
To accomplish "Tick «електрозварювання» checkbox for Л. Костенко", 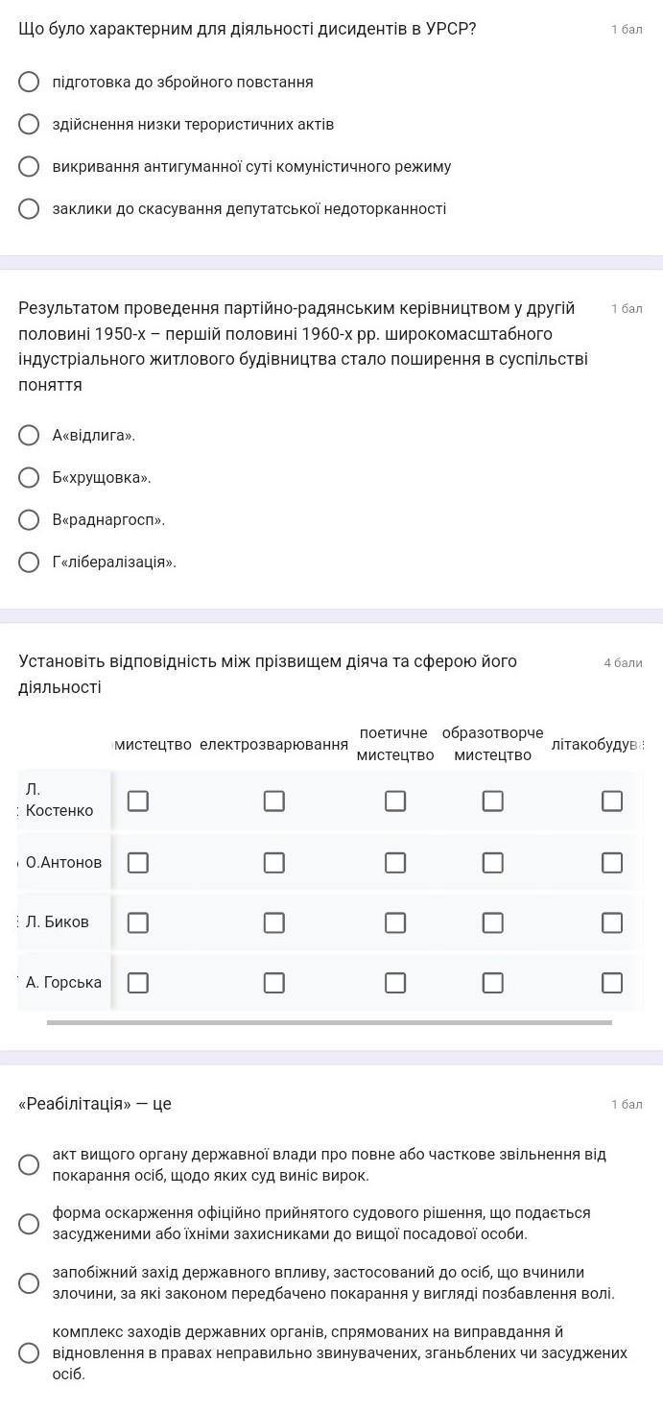I will click(x=274, y=801).
